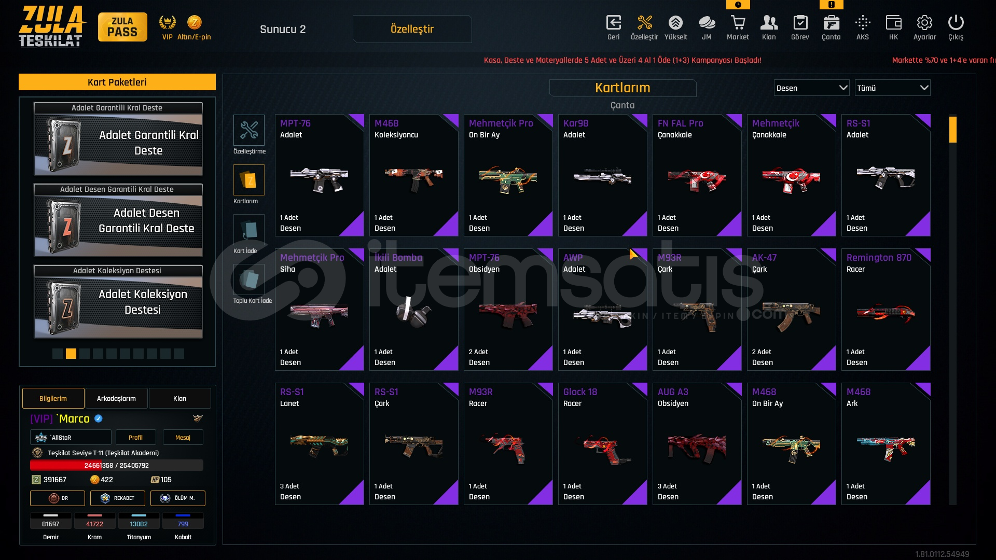Select the last card pack page indicator
Image resolution: width=996 pixels, height=560 pixels.
click(x=179, y=354)
